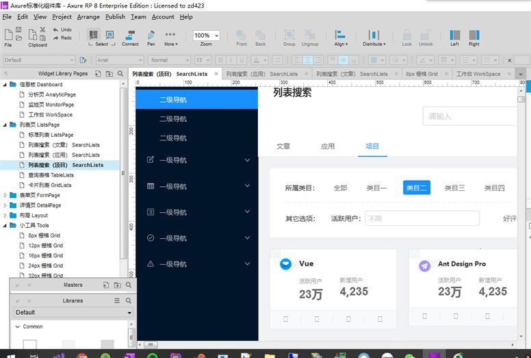This screenshot has height=358, width=531.
Task: Select the contained Select mode tool
Action: pos(109,35)
